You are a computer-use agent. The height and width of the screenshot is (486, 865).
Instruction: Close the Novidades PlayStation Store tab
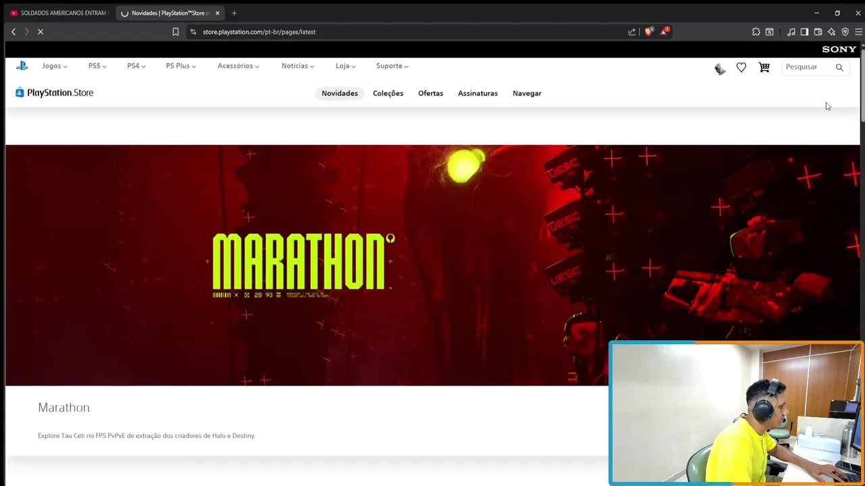coord(217,13)
